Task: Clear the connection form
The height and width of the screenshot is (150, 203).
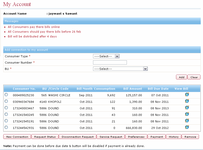Action: tap(194, 77)
